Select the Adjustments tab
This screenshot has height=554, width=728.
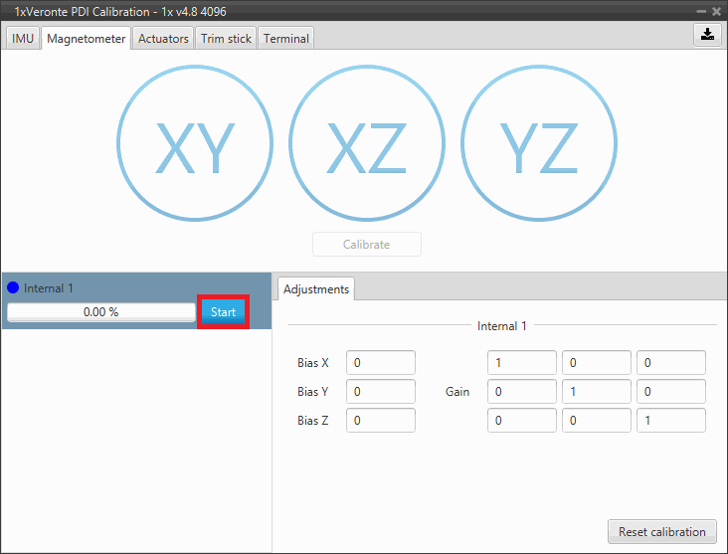pyautogui.click(x=316, y=289)
